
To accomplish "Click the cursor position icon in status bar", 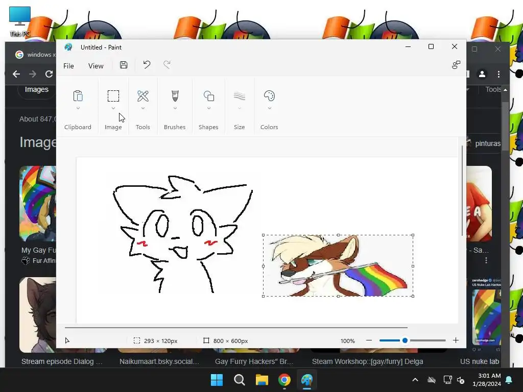I will click(x=67, y=340).
